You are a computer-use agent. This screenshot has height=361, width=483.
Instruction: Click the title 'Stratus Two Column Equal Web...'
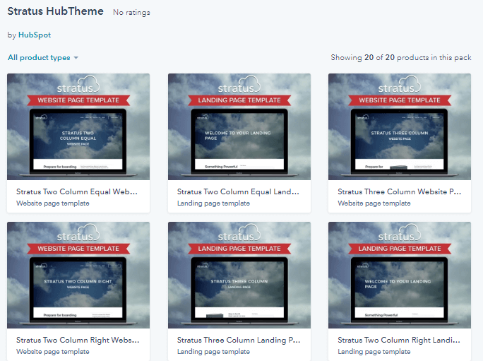[x=77, y=191]
